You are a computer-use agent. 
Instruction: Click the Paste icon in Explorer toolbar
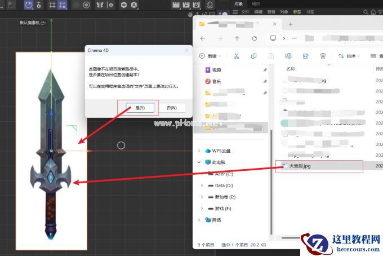click(271, 56)
